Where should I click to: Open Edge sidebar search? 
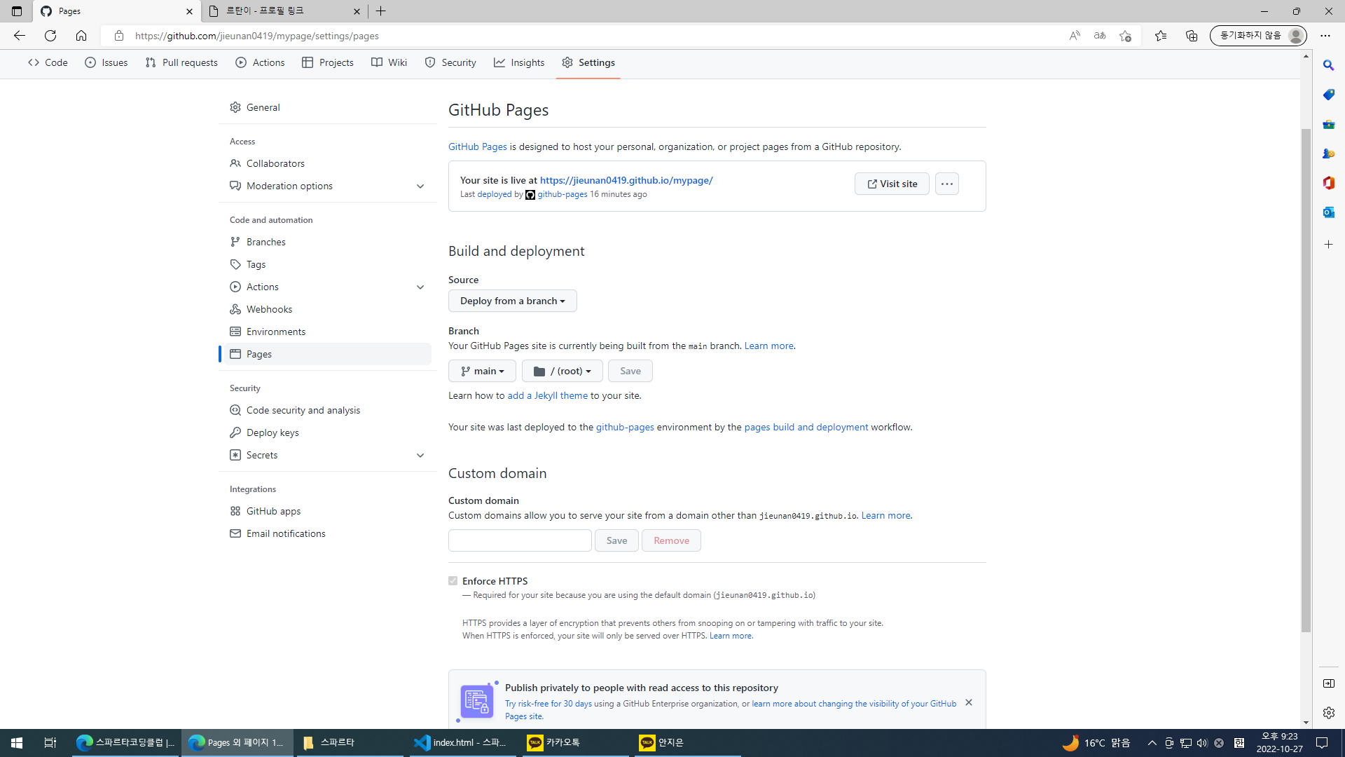click(1329, 65)
